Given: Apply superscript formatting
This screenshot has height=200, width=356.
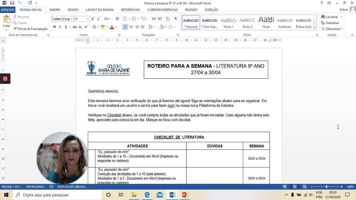Looking at the screenshot, I should click(86, 27).
